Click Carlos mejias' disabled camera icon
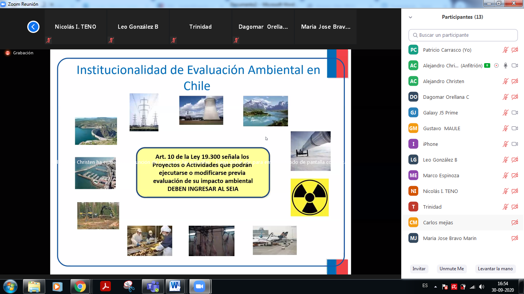The height and width of the screenshot is (294, 524). [x=515, y=222]
